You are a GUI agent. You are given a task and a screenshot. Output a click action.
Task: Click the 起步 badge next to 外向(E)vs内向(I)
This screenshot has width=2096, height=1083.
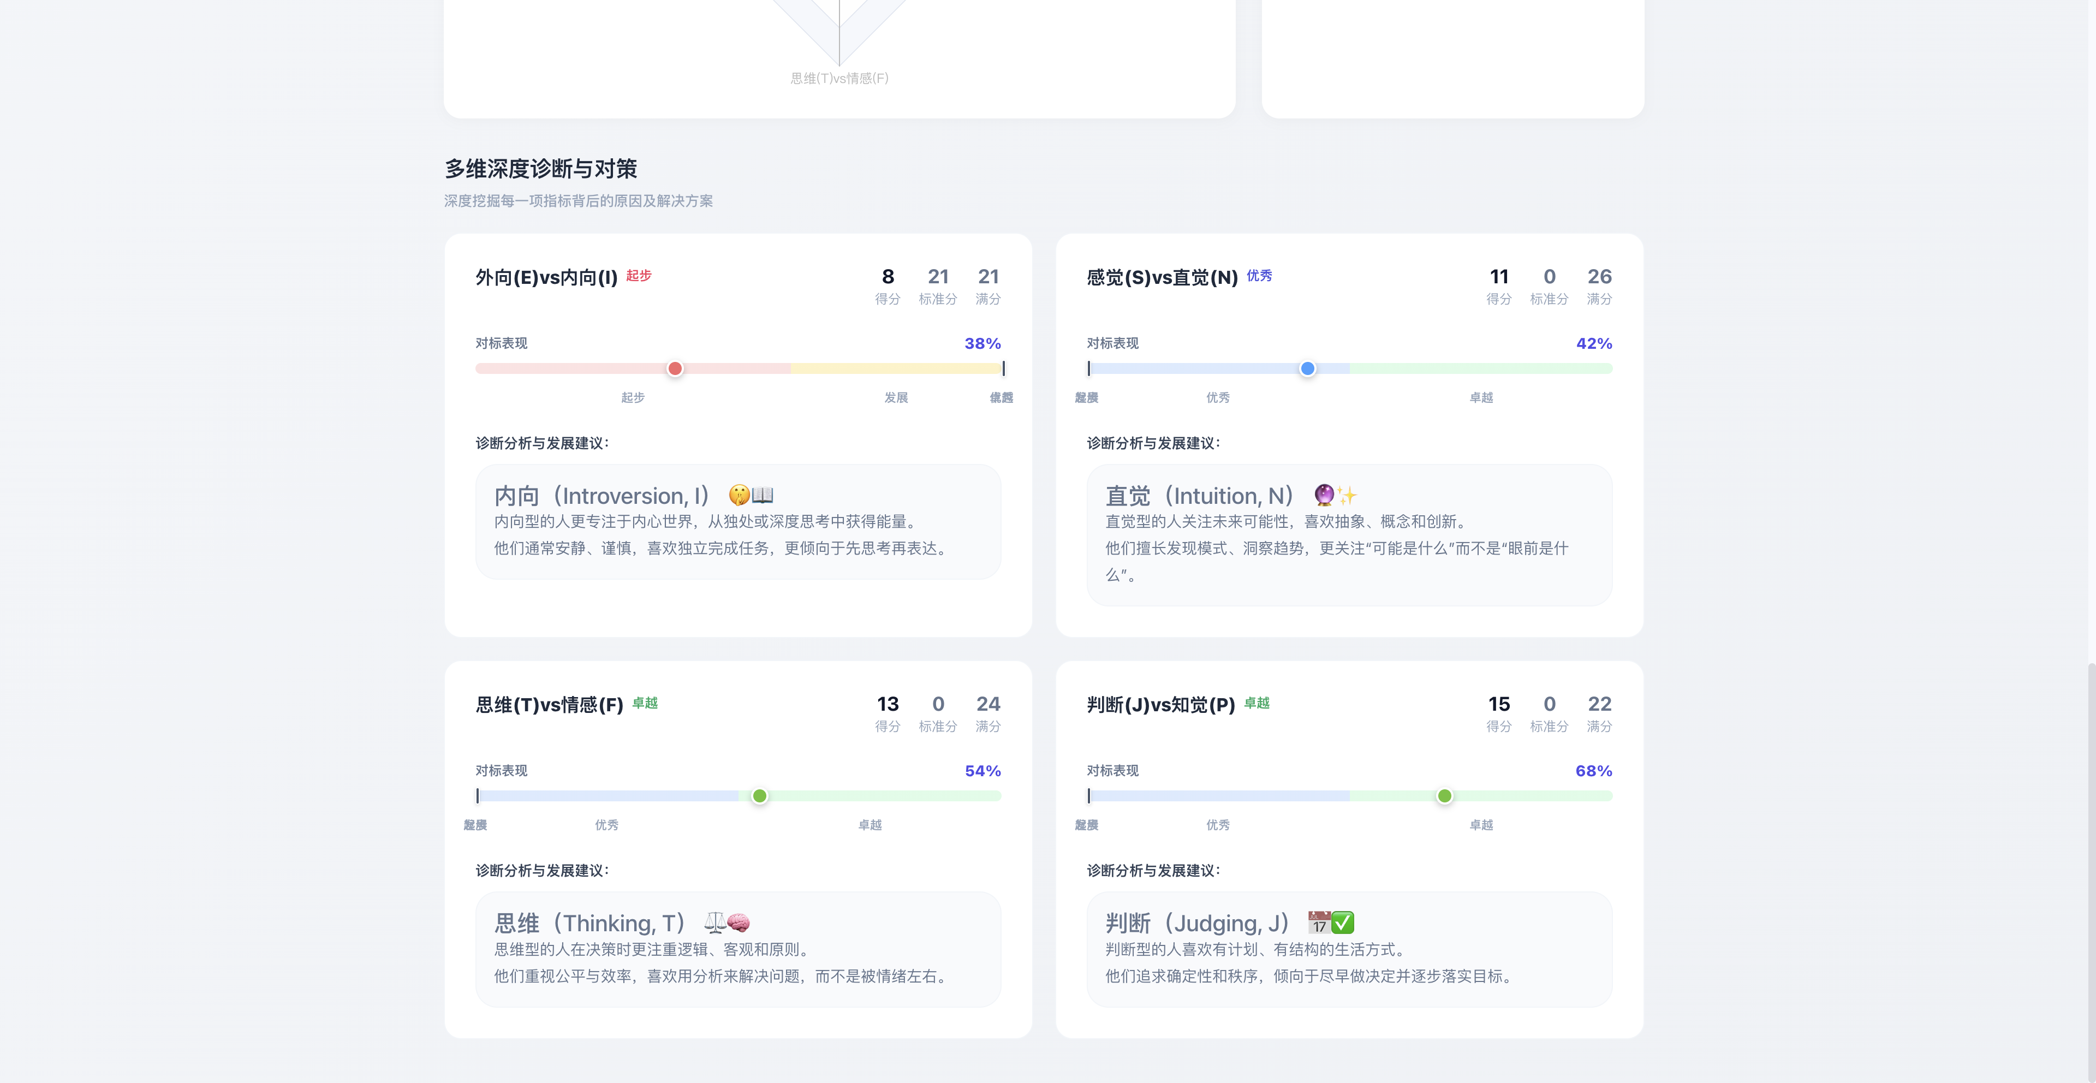639,276
